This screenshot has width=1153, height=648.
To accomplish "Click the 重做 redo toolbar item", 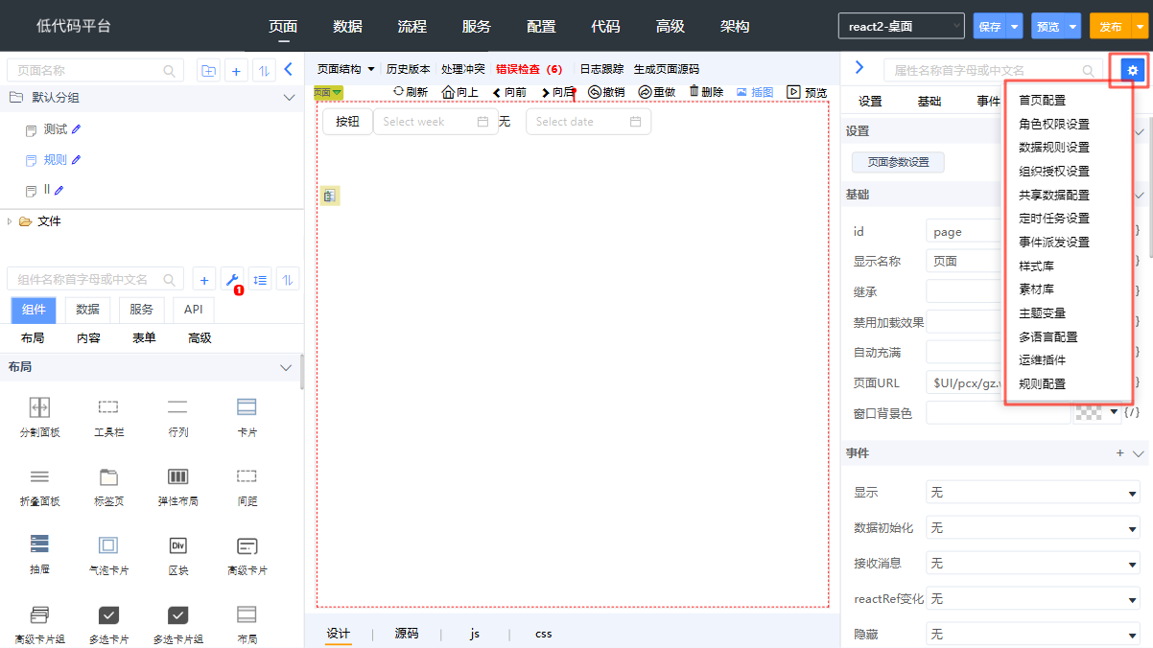I will [x=657, y=92].
